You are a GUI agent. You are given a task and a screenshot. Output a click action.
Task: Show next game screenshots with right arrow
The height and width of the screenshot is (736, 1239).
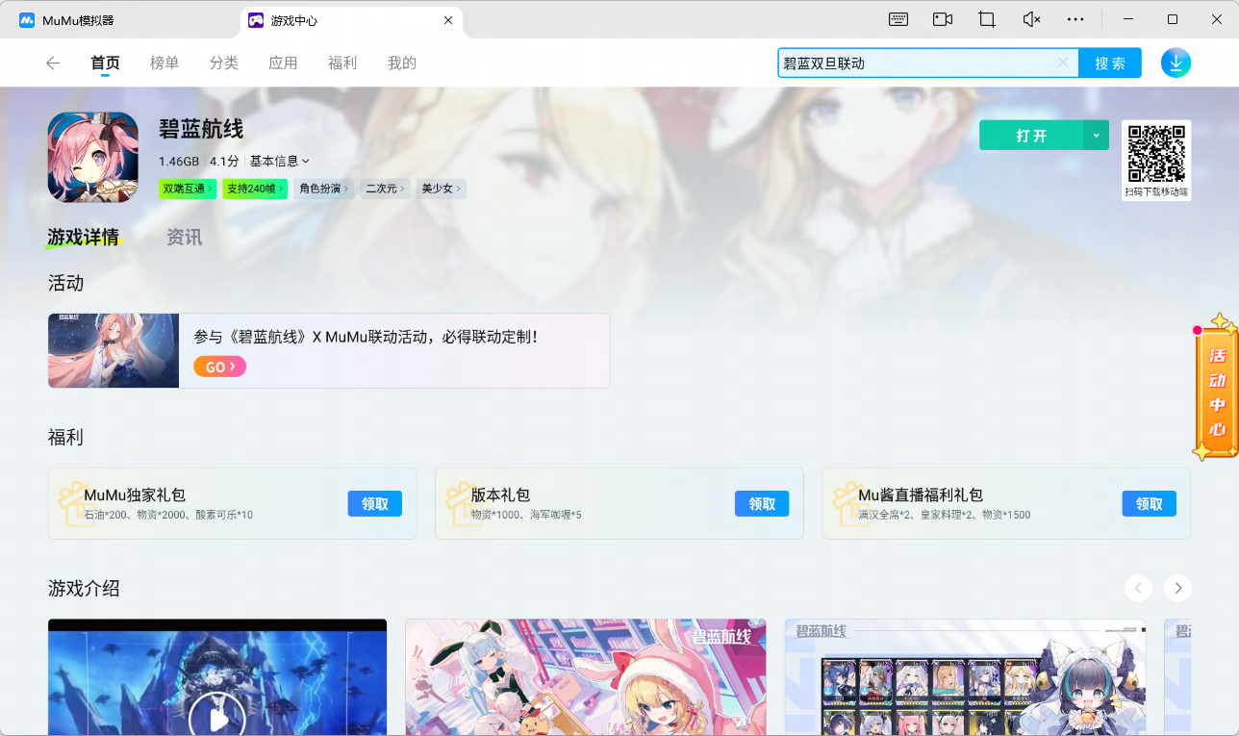pos(1177,588)
